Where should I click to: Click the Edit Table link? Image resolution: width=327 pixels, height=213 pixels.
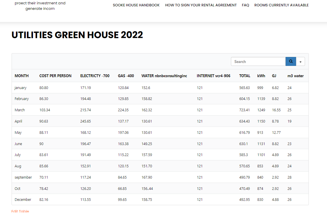pos(20,211)
